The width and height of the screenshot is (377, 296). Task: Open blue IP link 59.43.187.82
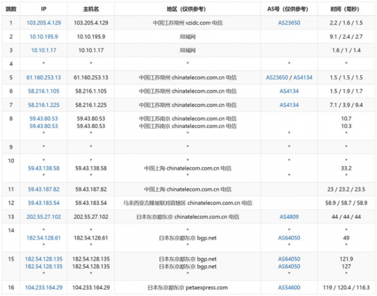point(43,189)
